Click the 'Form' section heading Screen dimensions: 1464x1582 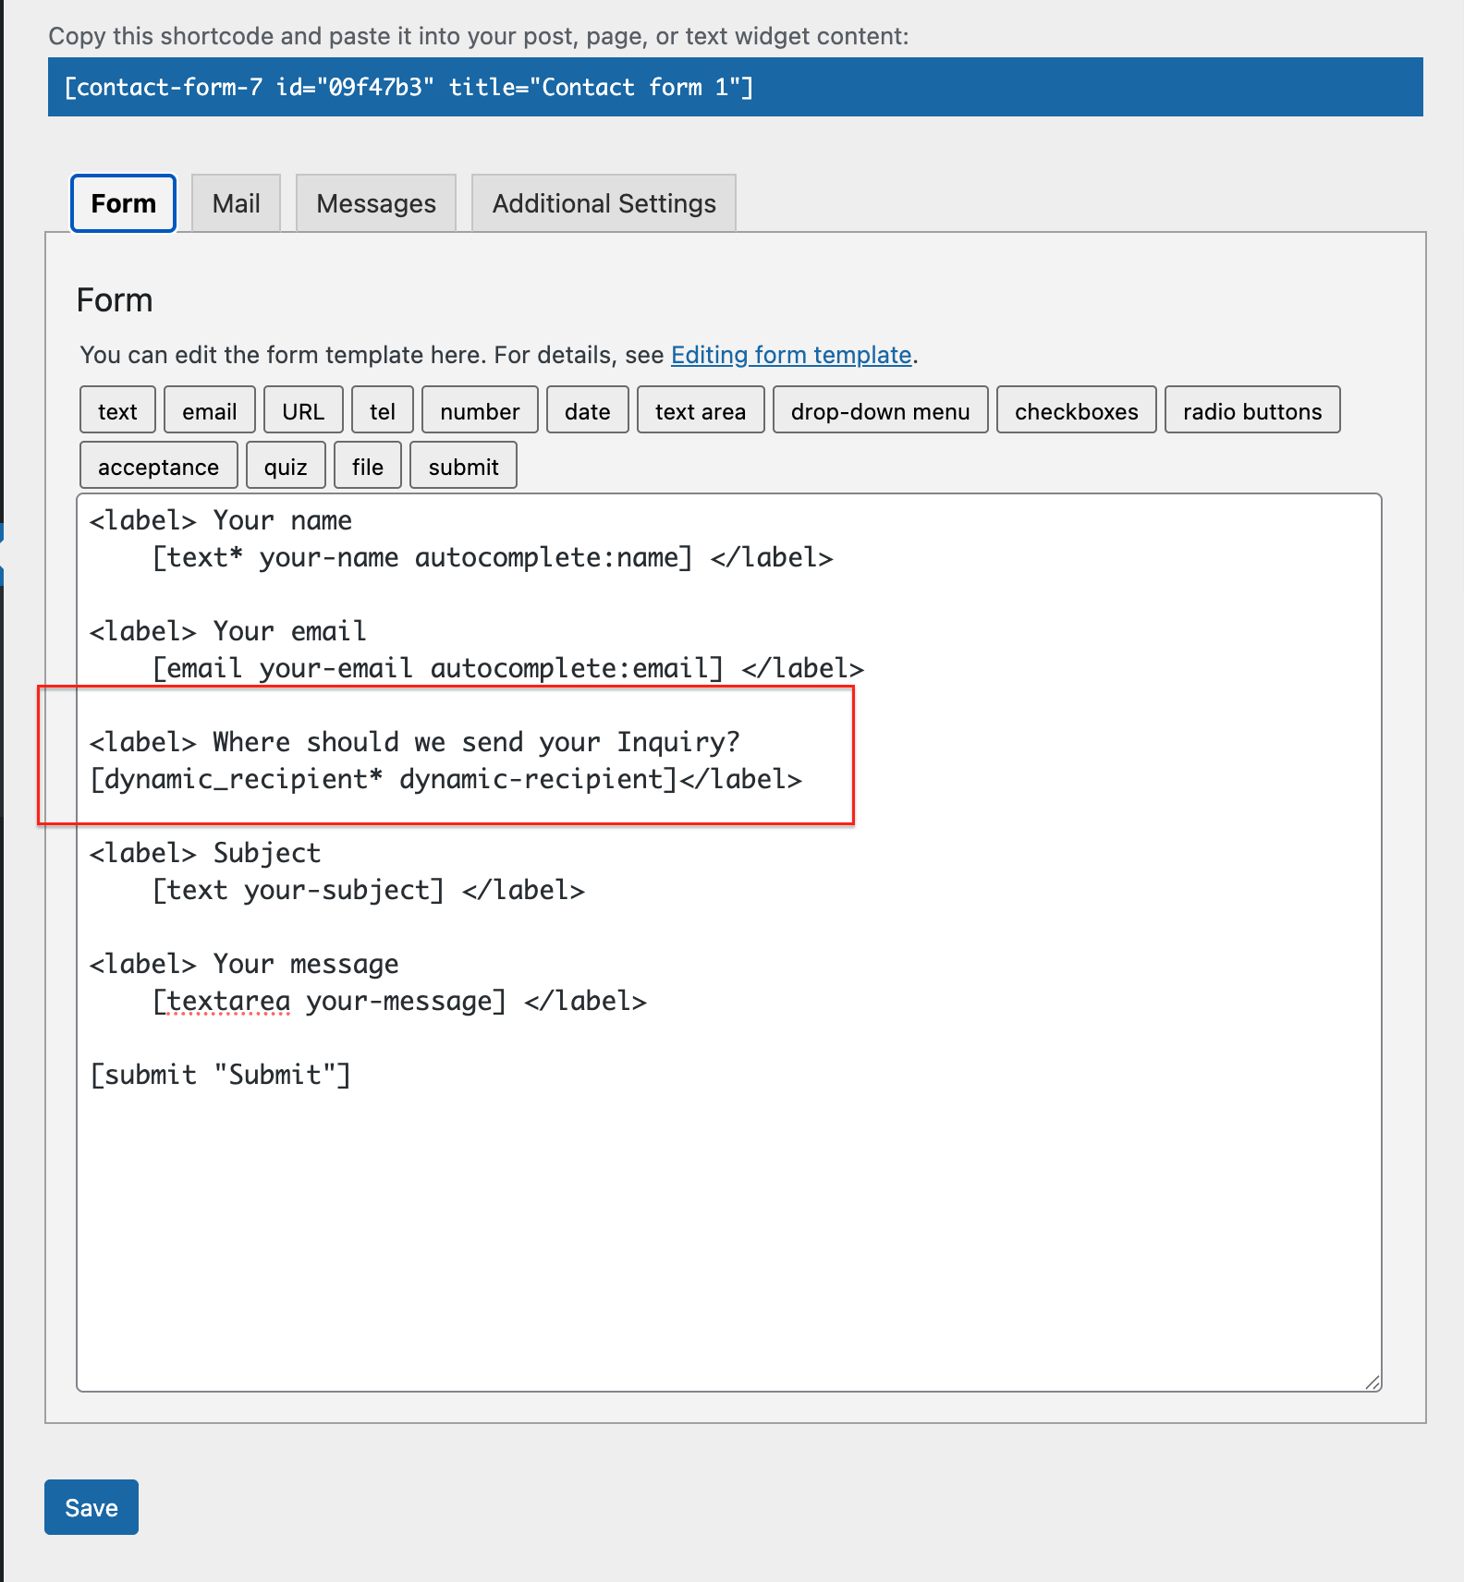(x=115, y=300)
